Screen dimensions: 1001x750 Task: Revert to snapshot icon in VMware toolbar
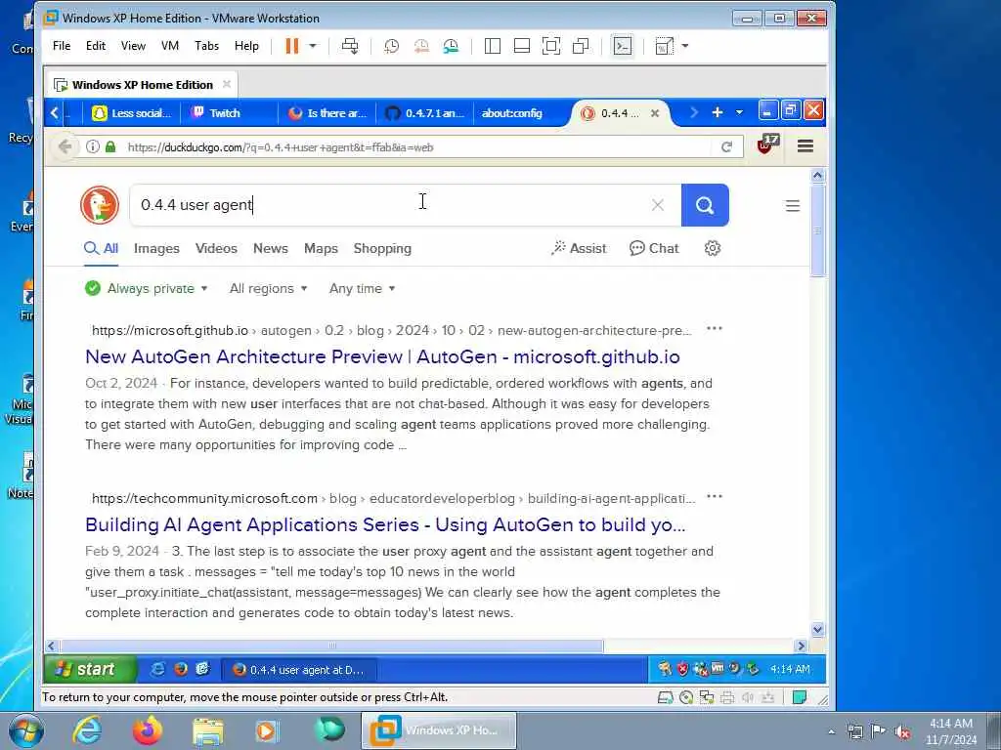click(421, 46)
